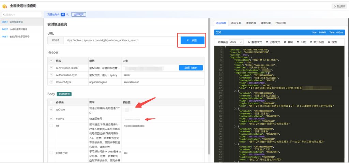Click the application/json content value
Screen dimensions: 349x163
[x=131, y=82]
